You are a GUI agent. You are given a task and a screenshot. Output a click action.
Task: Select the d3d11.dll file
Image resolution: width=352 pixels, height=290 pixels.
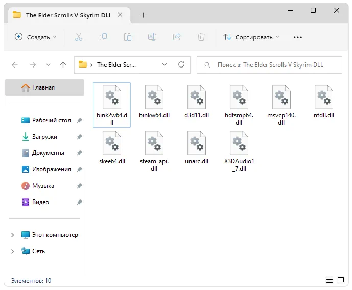197,102
